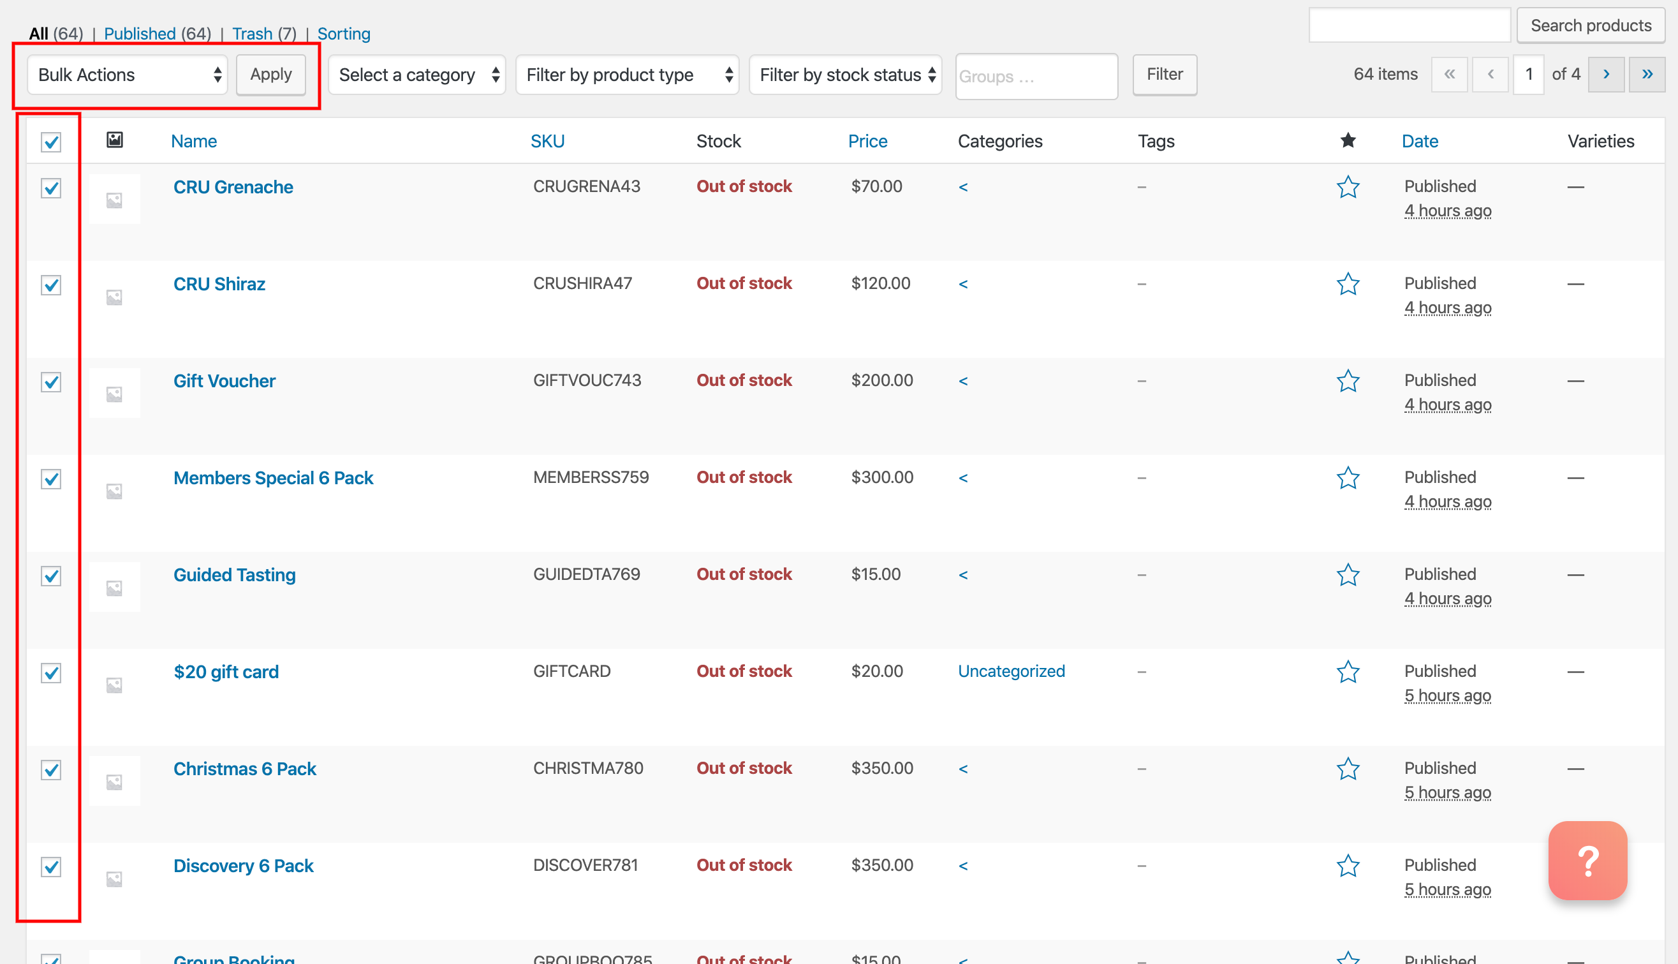The height and width of the screenshot is (964, 1678).
Task: Open the Select a category dropdown
Action: (x=417, y=75)
